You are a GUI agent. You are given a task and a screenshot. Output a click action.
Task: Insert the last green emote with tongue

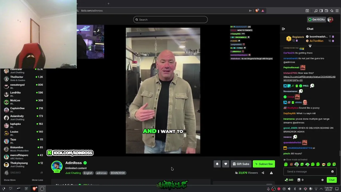point(334,164)
